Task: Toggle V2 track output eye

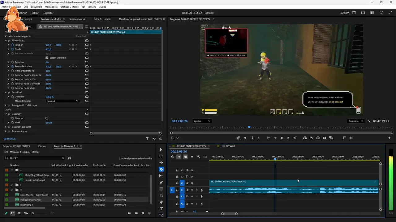Action: click(x=192, y=177)
